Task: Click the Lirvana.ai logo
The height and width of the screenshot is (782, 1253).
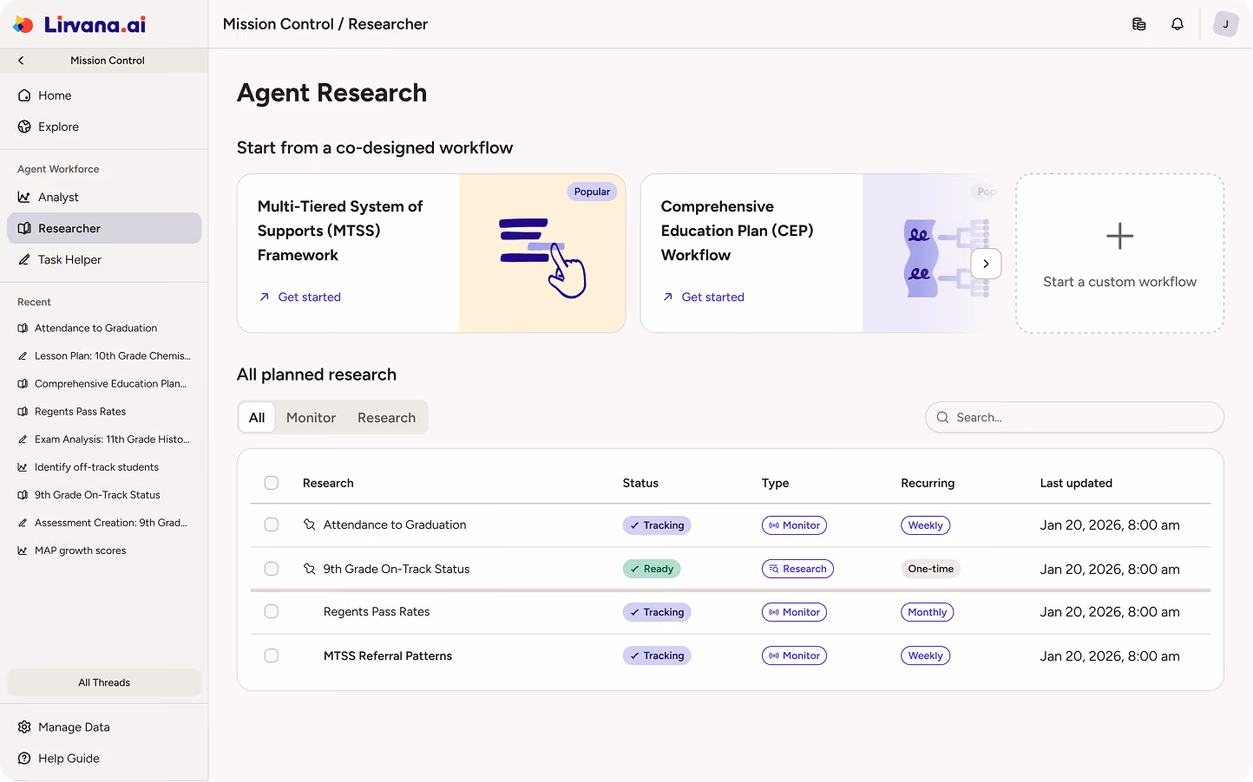Action: [x=80, y=24]
